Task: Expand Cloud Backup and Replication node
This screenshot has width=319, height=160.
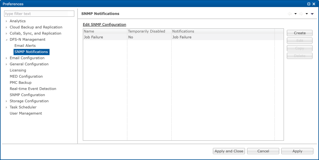Action: [x=7, y=27]
